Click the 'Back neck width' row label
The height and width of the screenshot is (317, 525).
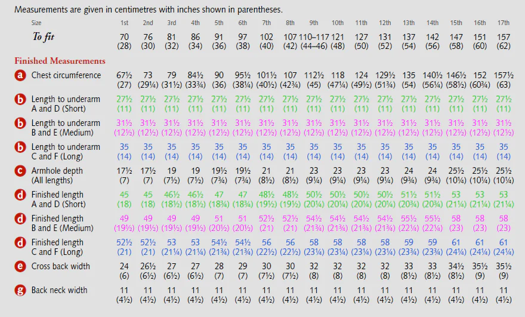pos(60,290)
